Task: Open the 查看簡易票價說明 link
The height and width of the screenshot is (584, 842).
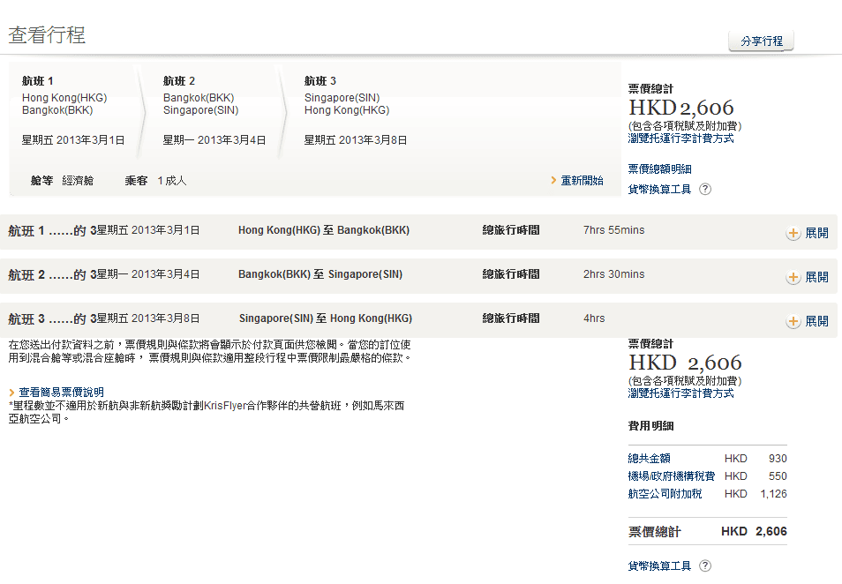Action: (61, 392)
